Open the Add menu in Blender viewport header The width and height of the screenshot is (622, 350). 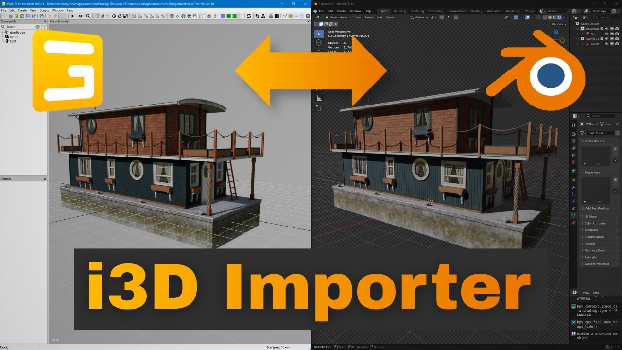click(x=379, y=17)
